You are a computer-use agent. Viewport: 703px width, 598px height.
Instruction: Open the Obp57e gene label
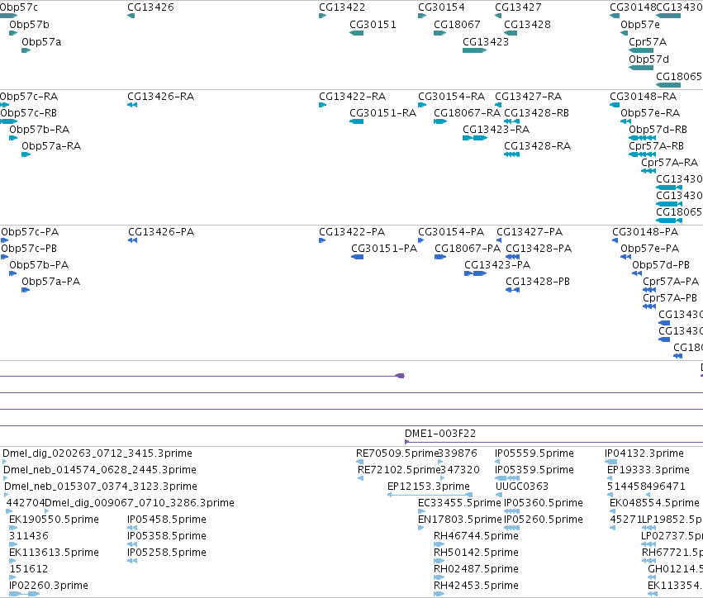pos(640,25)
